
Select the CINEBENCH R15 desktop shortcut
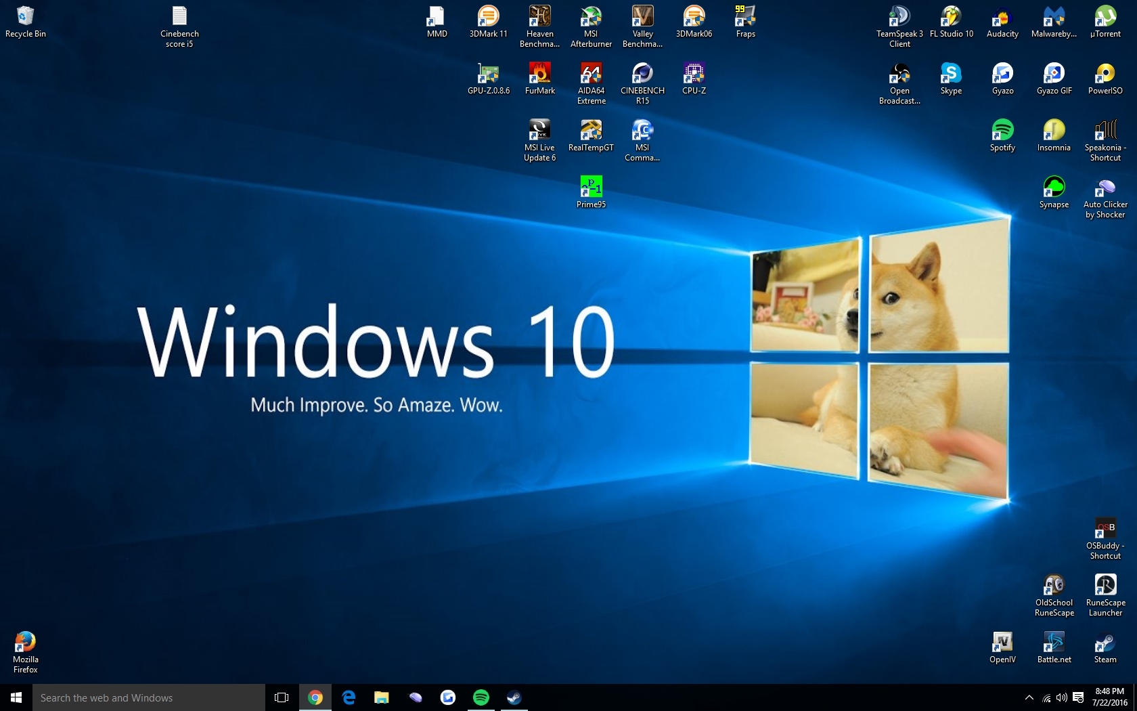click(642, 84)
